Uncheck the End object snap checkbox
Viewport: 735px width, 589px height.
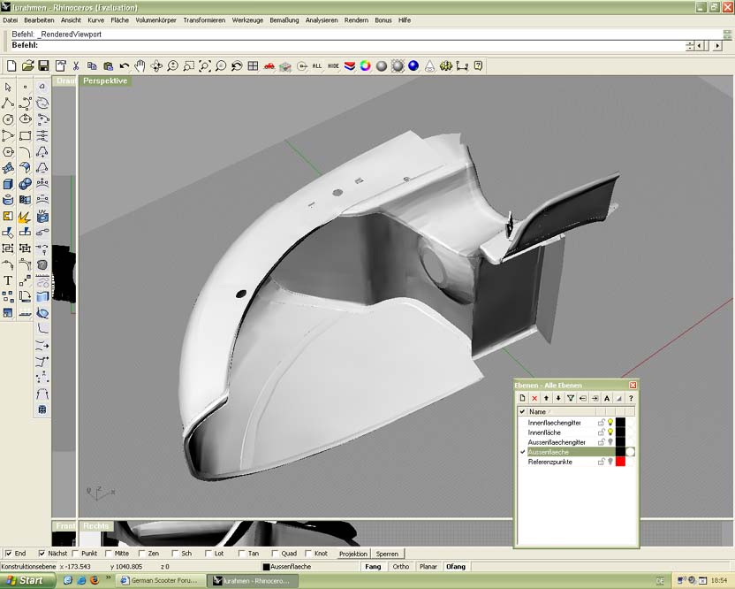coord(9,554)
